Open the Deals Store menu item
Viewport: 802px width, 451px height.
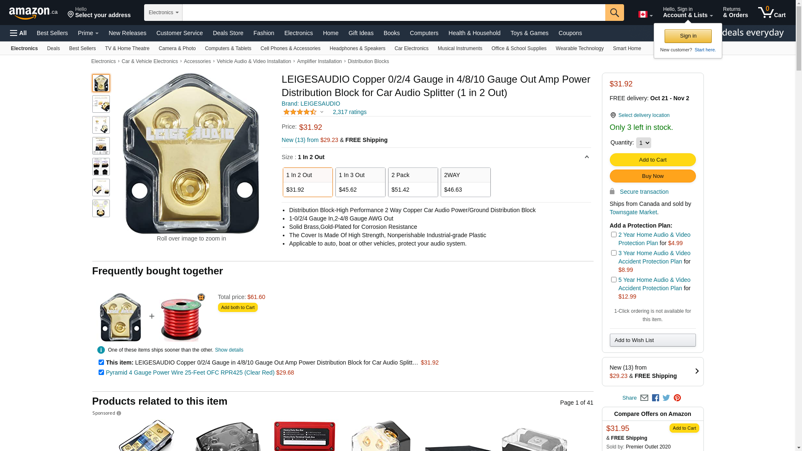[x=228, y=33]
